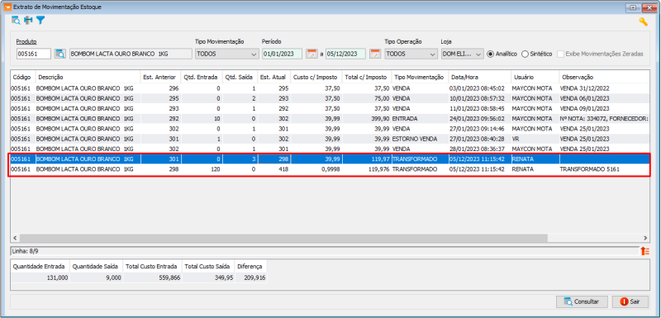
Task: Click the print icon in the toolbar
Action: point(28,20)
